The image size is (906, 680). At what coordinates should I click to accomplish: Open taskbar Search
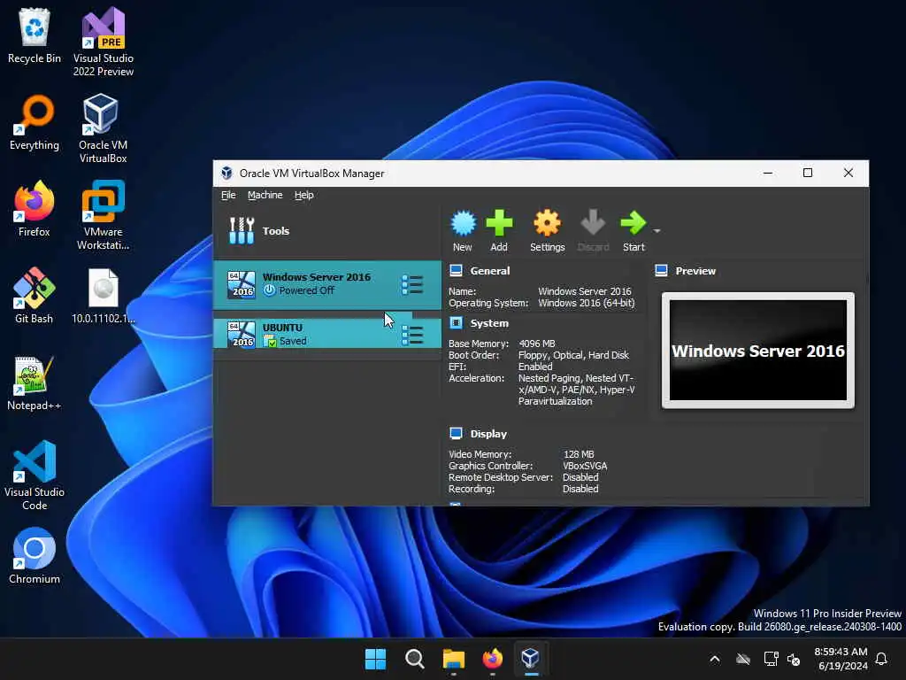pos(415,659)
